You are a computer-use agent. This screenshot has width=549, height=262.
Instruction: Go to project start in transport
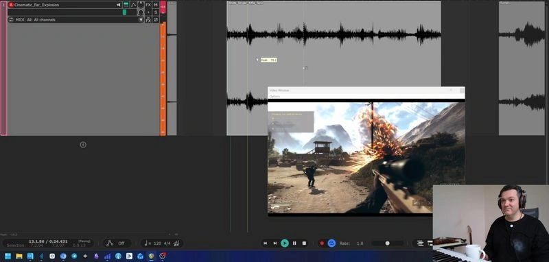tap(266, 243)
